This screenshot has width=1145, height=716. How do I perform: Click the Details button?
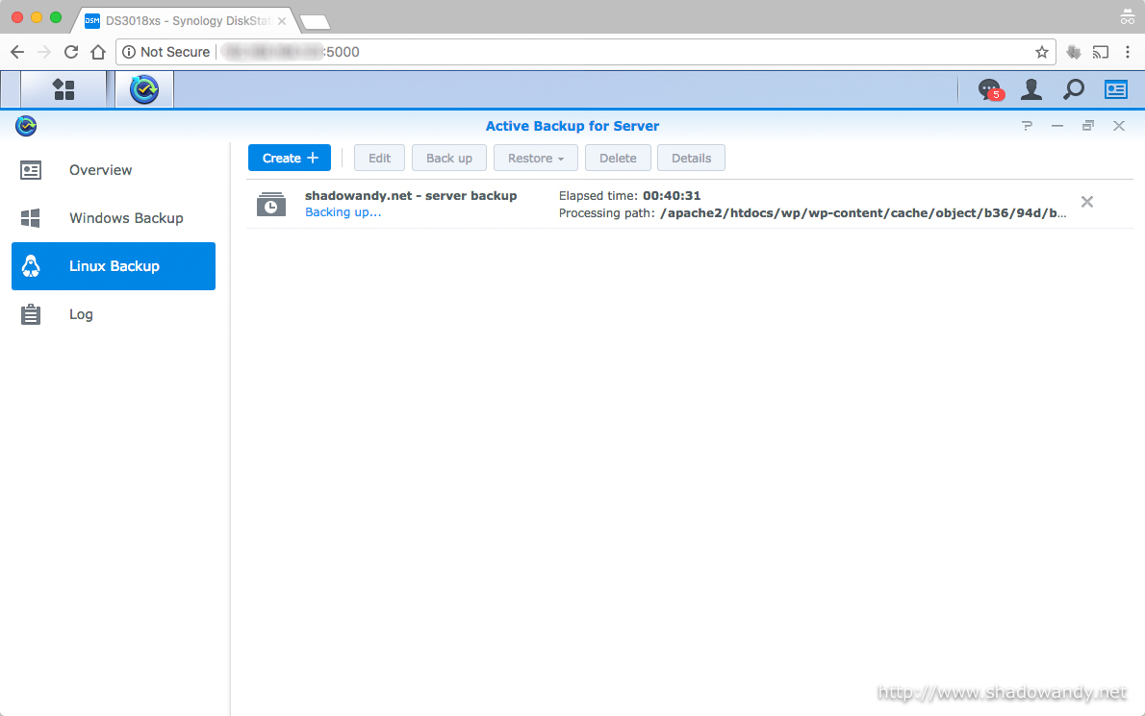coord(692,159)
